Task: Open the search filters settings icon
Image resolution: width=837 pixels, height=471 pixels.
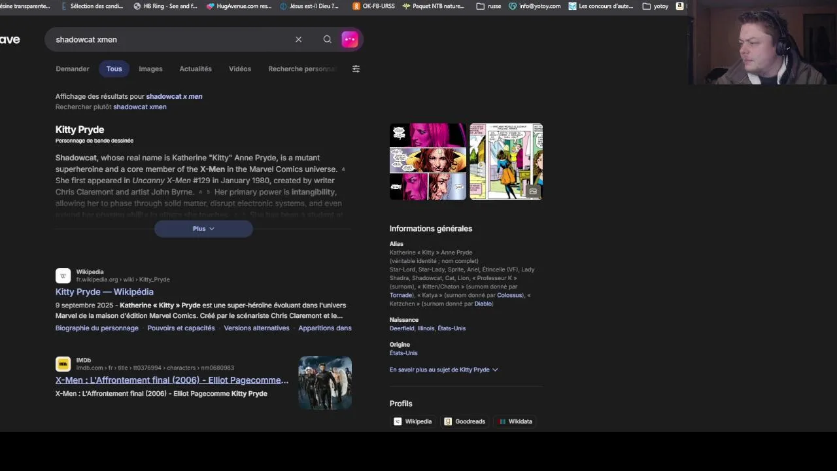Action: coord(356,69)
